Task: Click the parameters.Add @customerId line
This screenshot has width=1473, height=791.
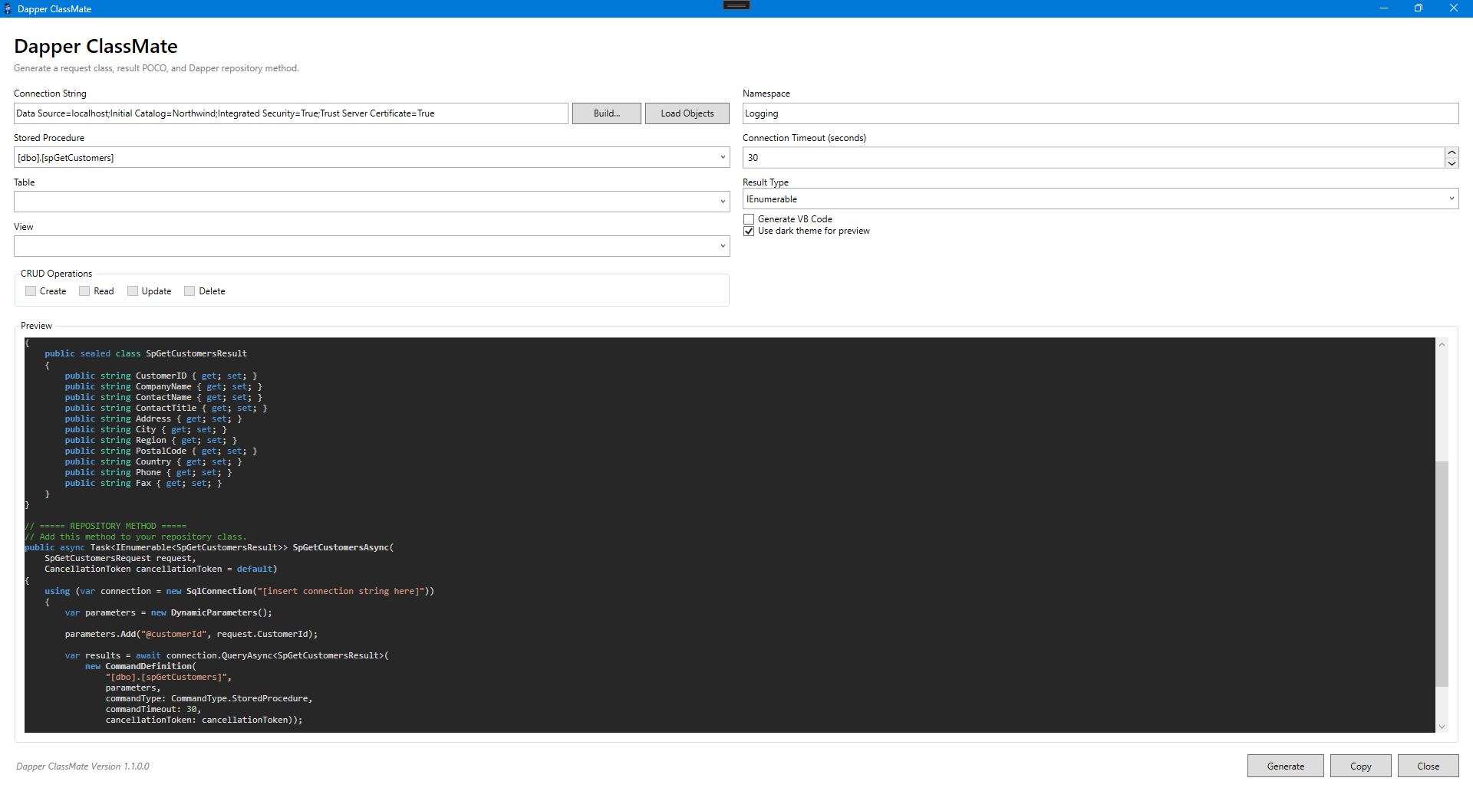Action: pyautogui.click(x=191, y=634)
